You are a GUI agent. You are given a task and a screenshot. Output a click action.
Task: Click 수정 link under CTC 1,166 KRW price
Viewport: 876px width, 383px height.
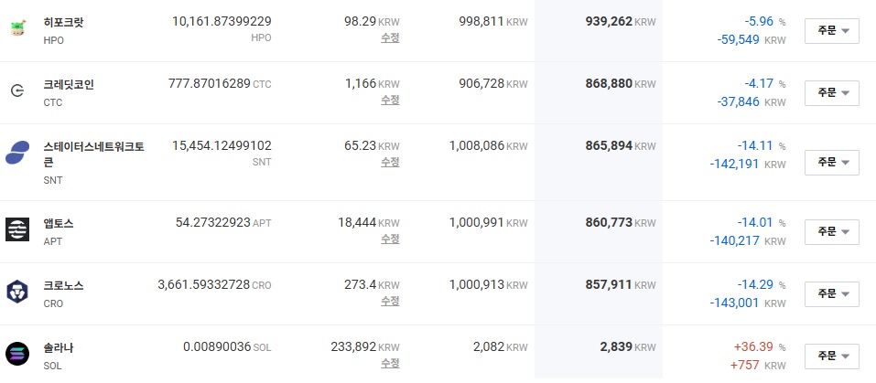[391, 100]
